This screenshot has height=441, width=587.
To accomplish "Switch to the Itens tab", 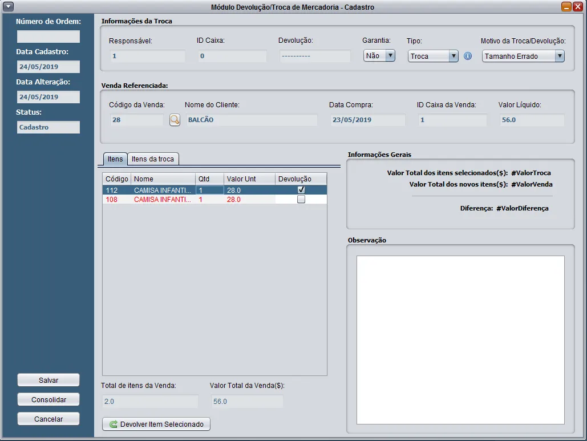I will (115, 159).
